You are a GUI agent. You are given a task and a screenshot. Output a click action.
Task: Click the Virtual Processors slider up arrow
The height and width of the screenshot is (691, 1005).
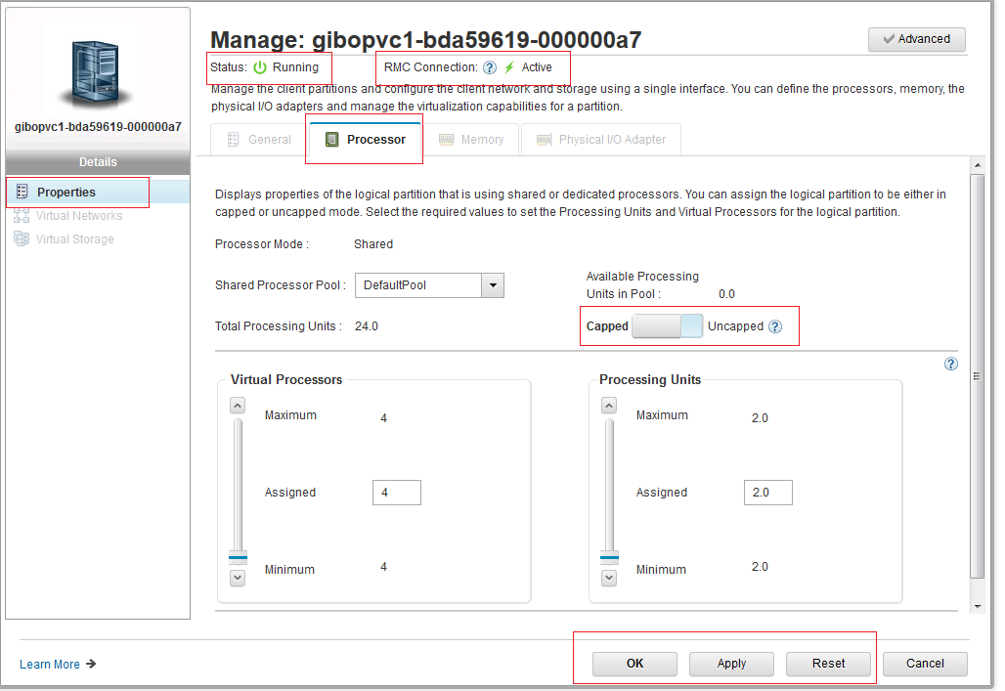pyautogui.click(x=238, y=405)
